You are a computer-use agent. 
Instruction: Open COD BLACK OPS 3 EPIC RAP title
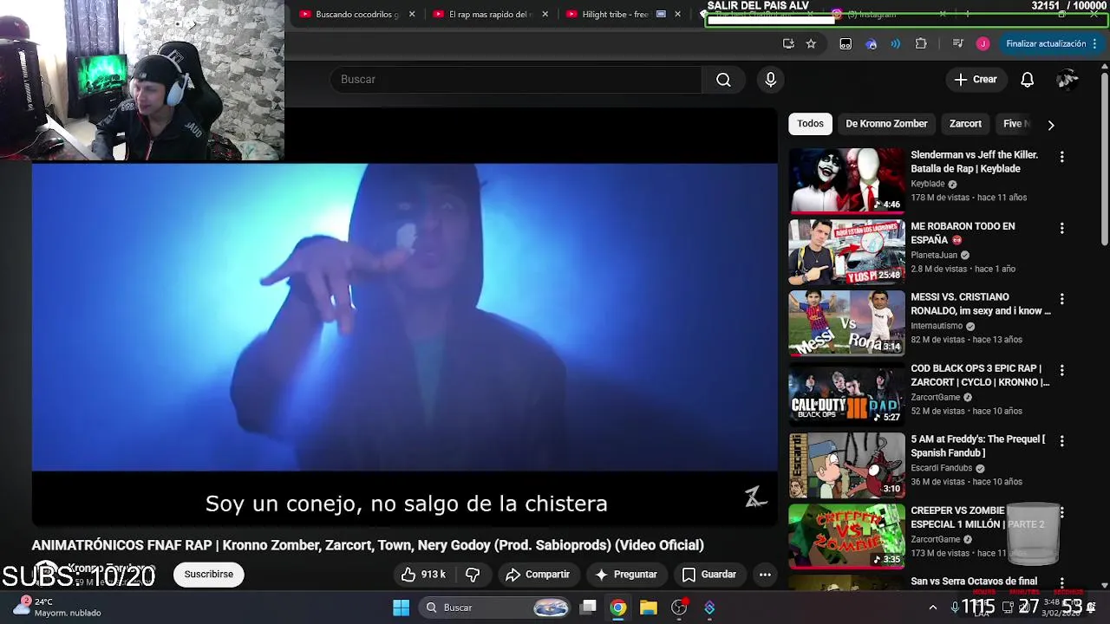tap(980, 375)
